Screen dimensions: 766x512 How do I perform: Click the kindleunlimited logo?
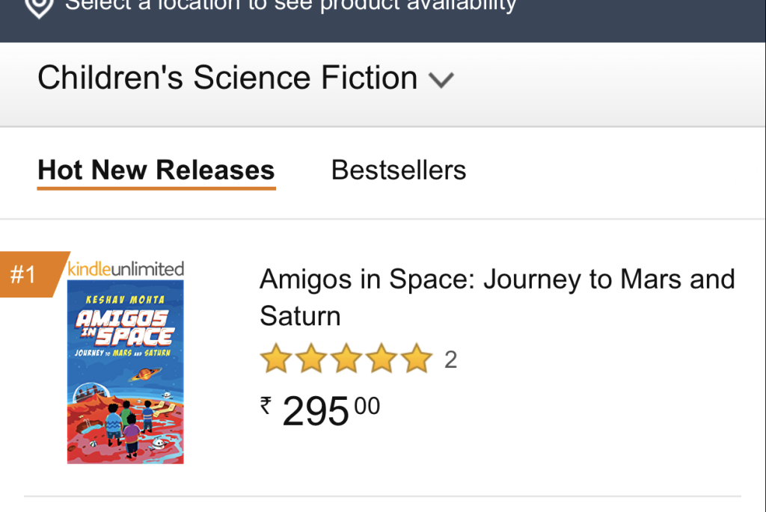point(126,268)
